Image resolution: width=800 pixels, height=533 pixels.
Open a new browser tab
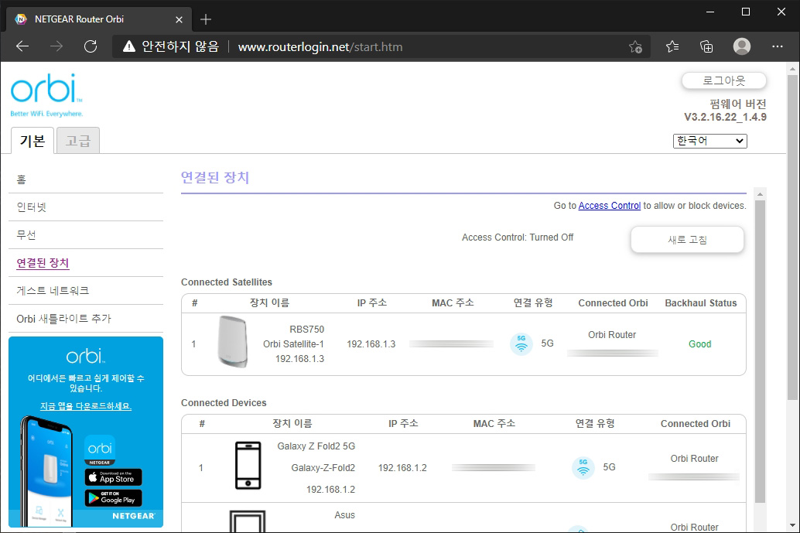point(206,19)
